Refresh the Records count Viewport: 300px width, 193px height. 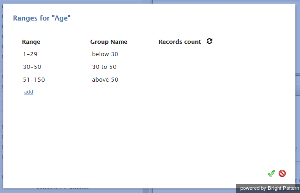pos(209,41)
